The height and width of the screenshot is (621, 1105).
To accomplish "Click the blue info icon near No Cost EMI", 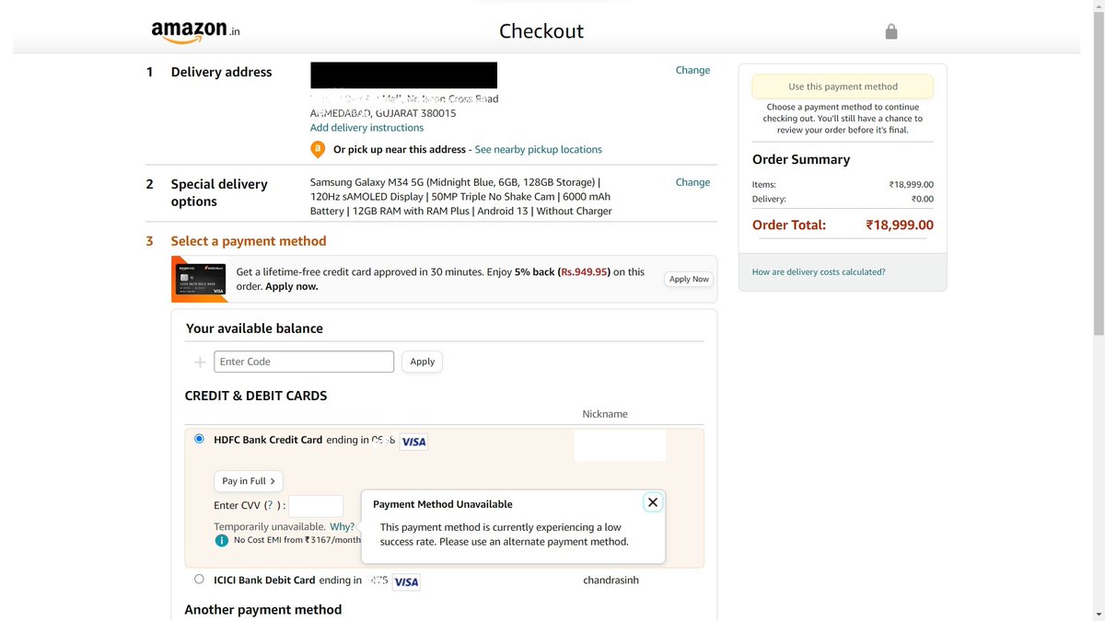I will click(x=221, y=540).
